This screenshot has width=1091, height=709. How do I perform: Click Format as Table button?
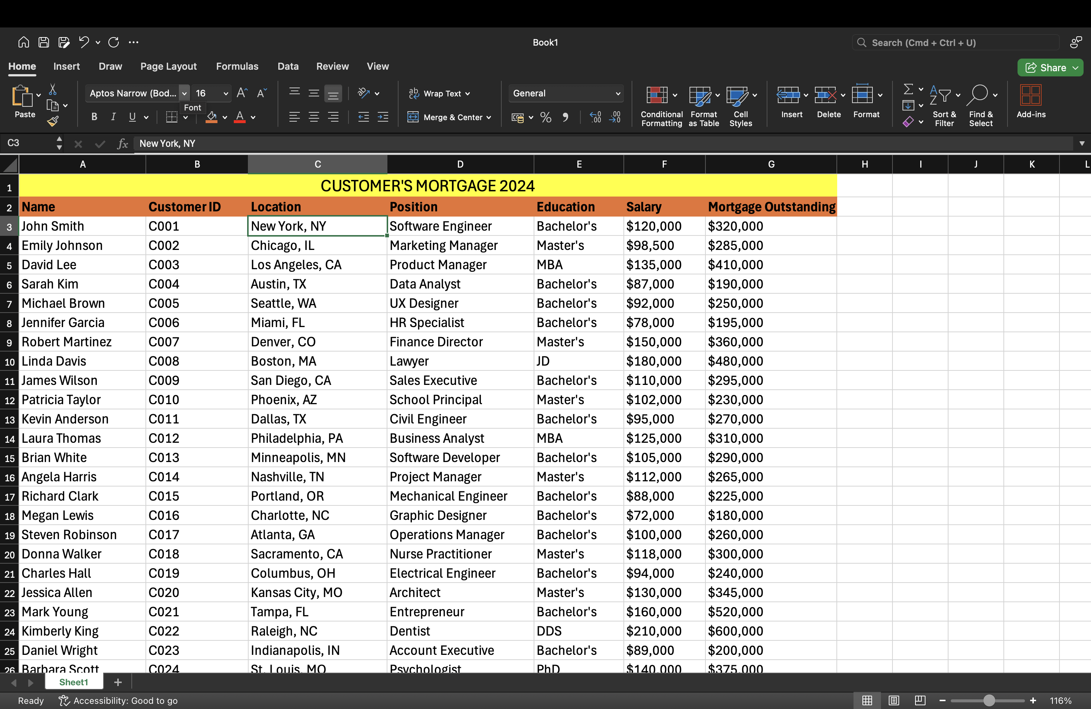coord(704,106)
